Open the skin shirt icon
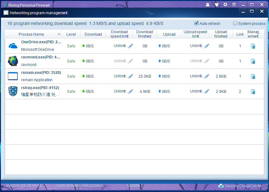The height and width of the screenshot is (192, 269). click(x=217, y=5)
